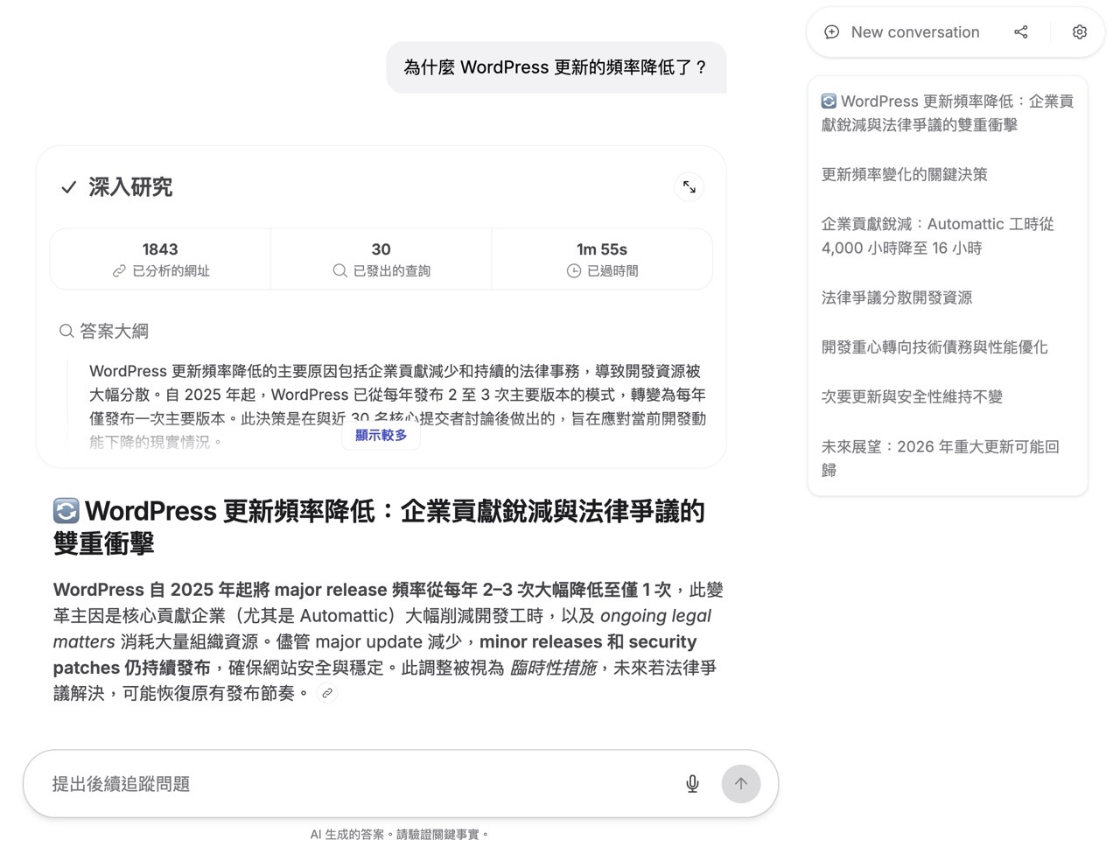
Task: Click the New conversation plus icon
Action: [x=831, y=32]
